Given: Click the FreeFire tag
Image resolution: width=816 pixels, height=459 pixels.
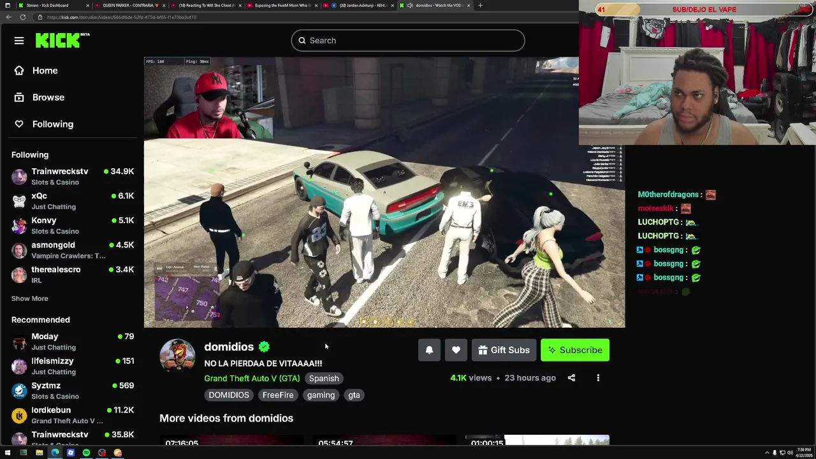Looking at the screenshot, I should coord(278,395).
